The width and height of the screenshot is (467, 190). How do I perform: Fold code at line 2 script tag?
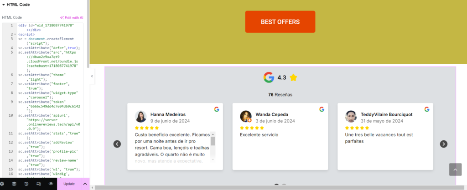(15, 34)
